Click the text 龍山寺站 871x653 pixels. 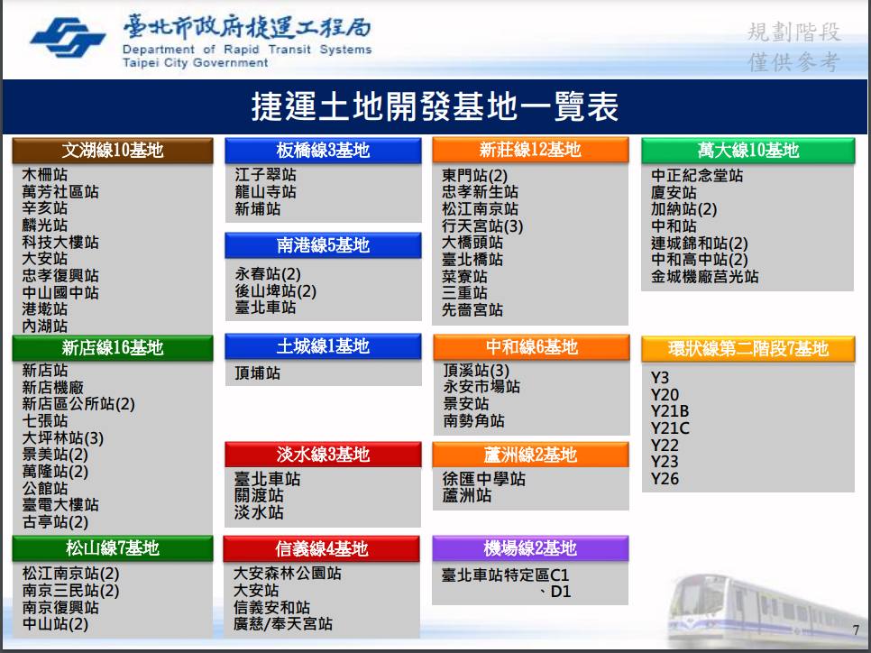pyautogui.click(x=265, y=192)
